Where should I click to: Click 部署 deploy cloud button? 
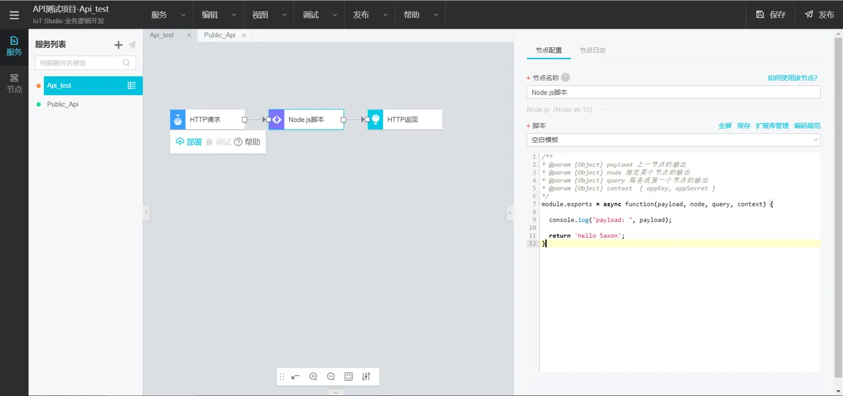[x=188, y=142]
